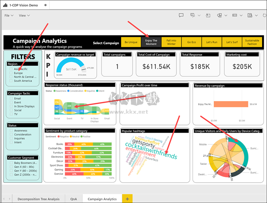
Task: Click the Buttons icon in toolbar
Action: click(x=235, y=16)
